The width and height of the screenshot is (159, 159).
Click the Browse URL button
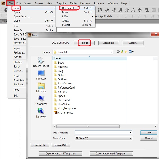(39, 145)
